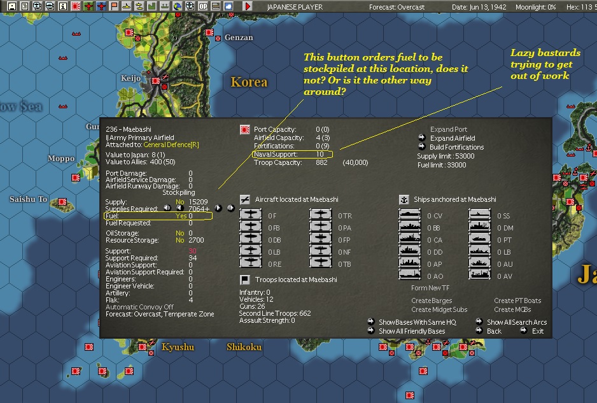The height and width of the screenshot is (403, 597).
Task: Click the '0 AO' oiler ship icon
Action: pyautogui.click(x=410, y=274)
